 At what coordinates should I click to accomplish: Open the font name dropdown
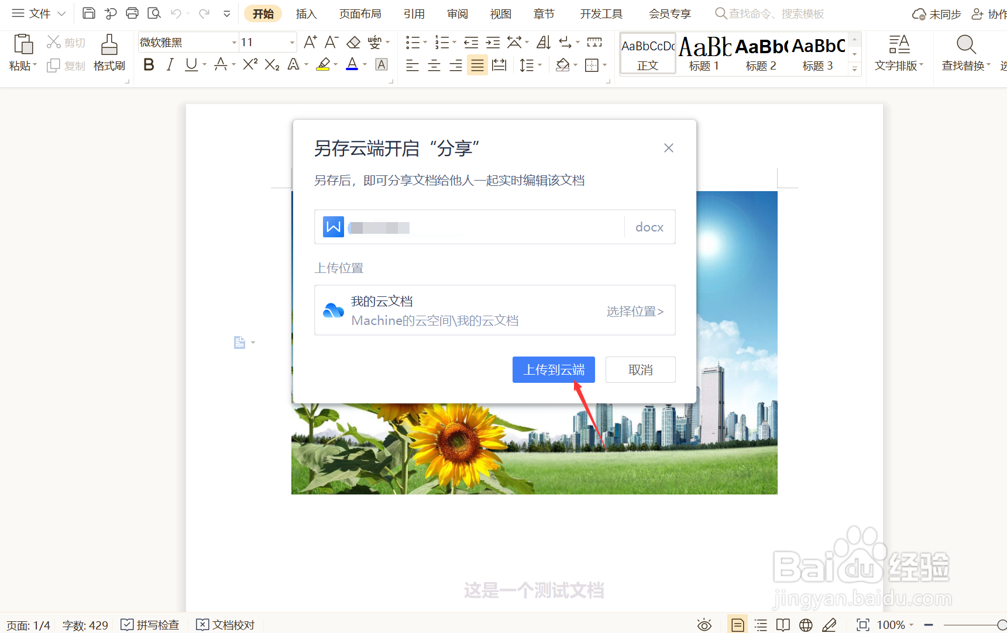[x=234, y=42]
